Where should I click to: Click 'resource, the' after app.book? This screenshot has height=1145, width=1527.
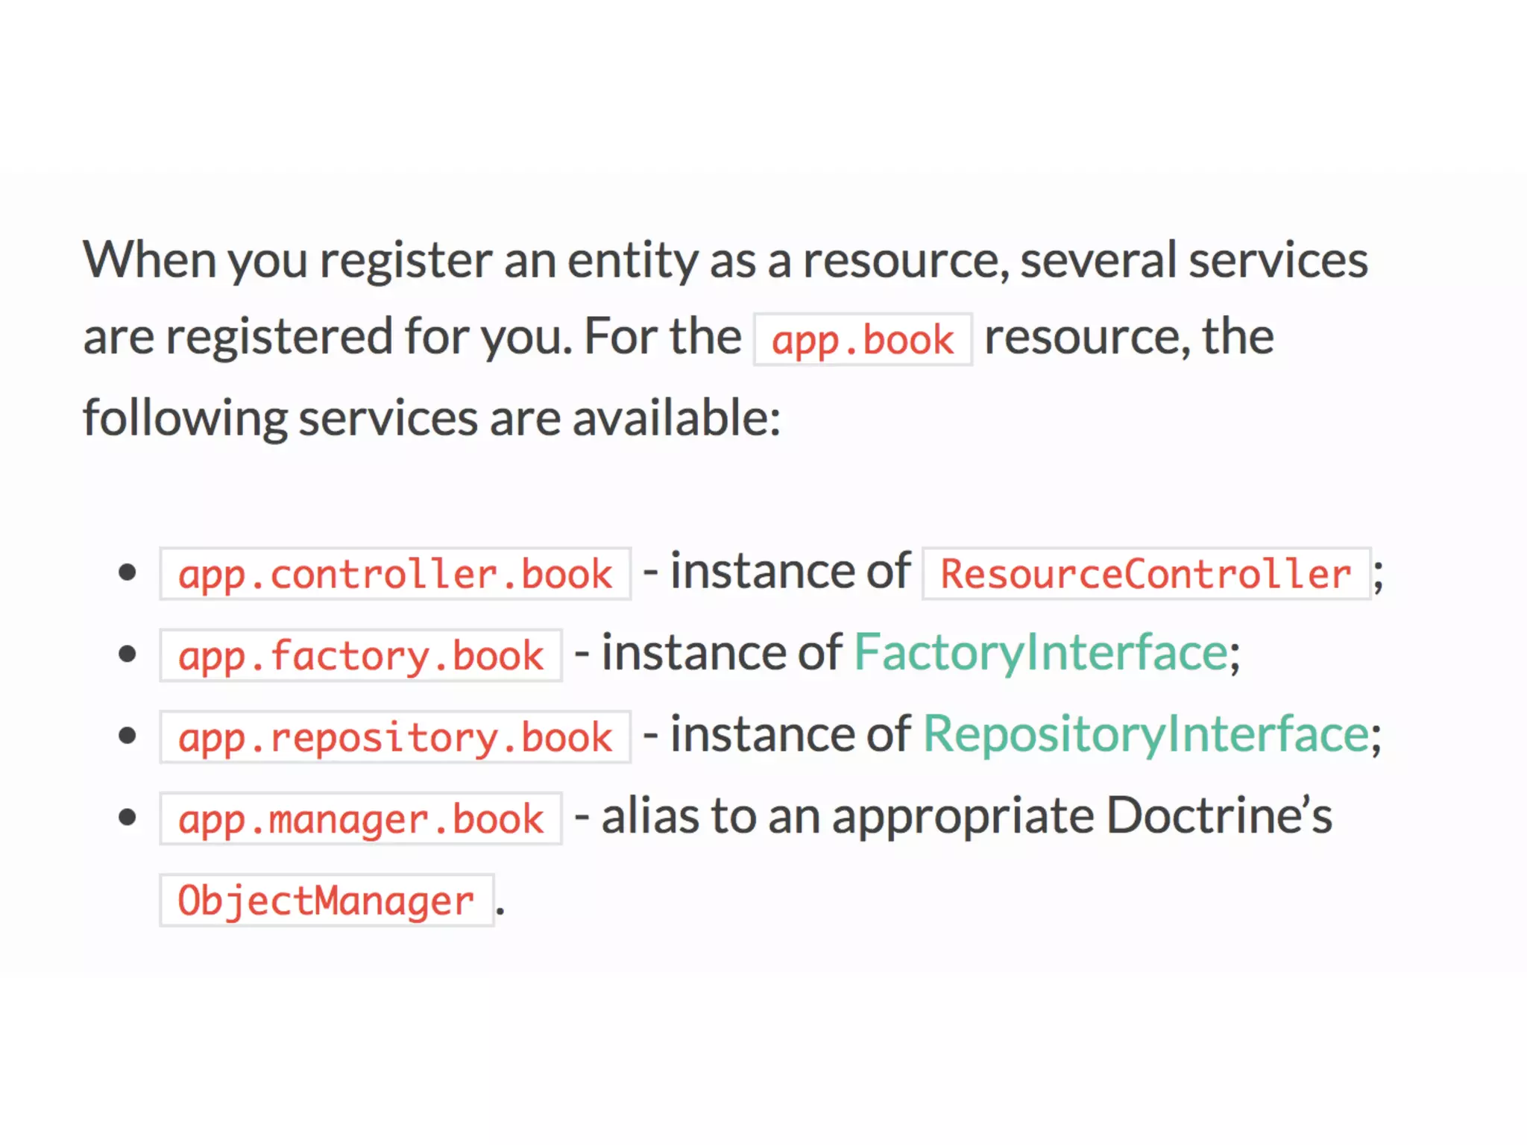click(x=1129, y=337)
